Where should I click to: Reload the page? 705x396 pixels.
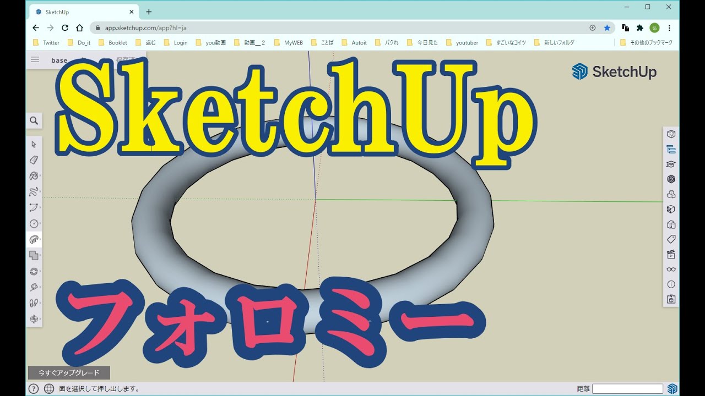pyautogui.click(x=65, y=28)
